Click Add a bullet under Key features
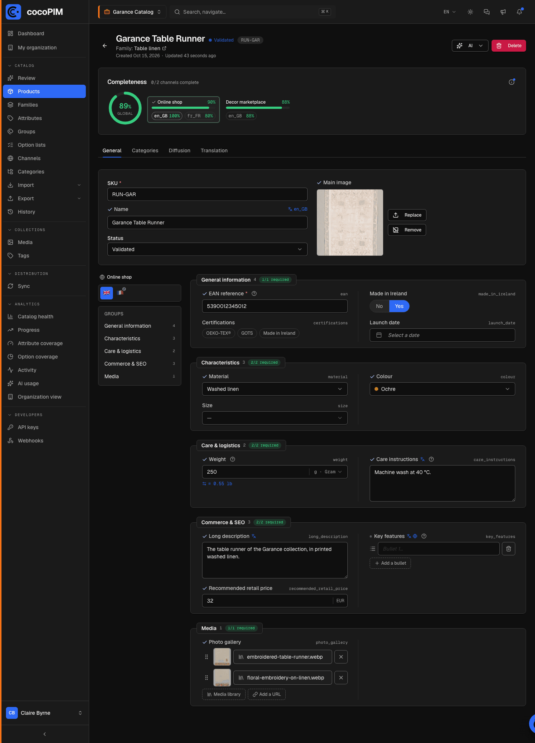The image size is (535, 743). [x=390, y=563]
